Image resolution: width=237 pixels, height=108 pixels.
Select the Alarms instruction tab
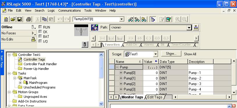(149, 45)
